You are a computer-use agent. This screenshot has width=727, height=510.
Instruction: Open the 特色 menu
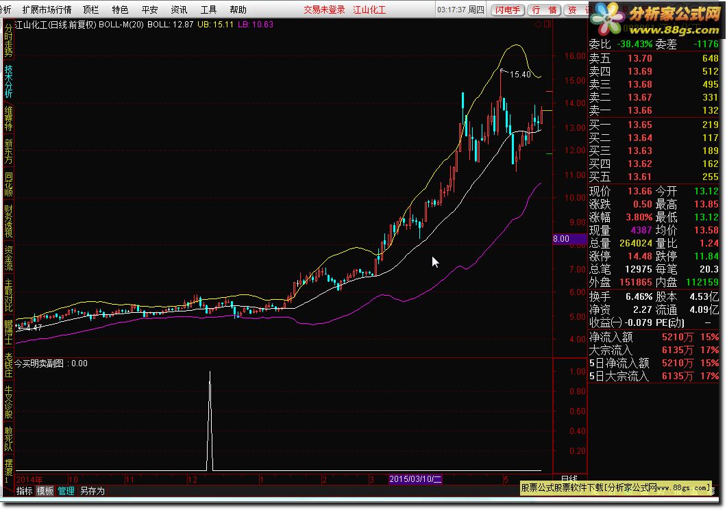click(x=120, y=10)
